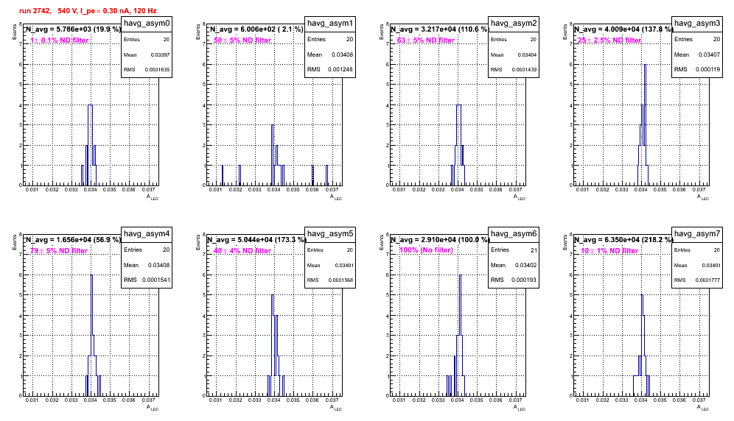Select the 63± 5% ND filter label

coord(426,40)
